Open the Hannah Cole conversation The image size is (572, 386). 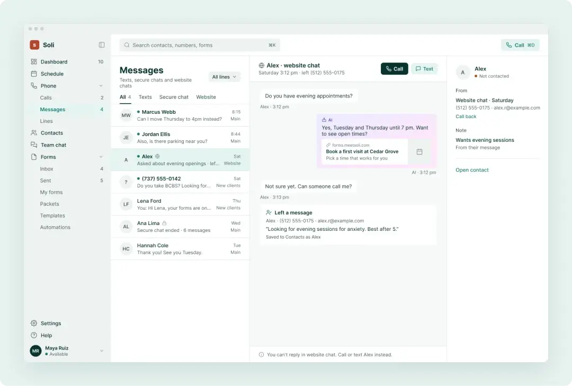point(180,249)
